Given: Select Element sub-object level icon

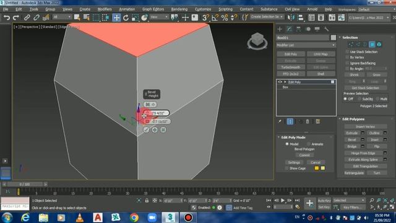Looking at the screenshot, I should [x=379, y=45].
